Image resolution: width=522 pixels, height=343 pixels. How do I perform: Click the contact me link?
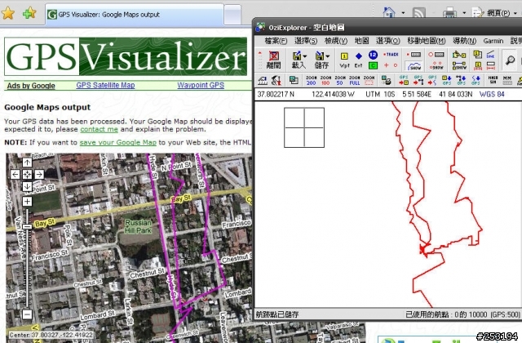99,129
